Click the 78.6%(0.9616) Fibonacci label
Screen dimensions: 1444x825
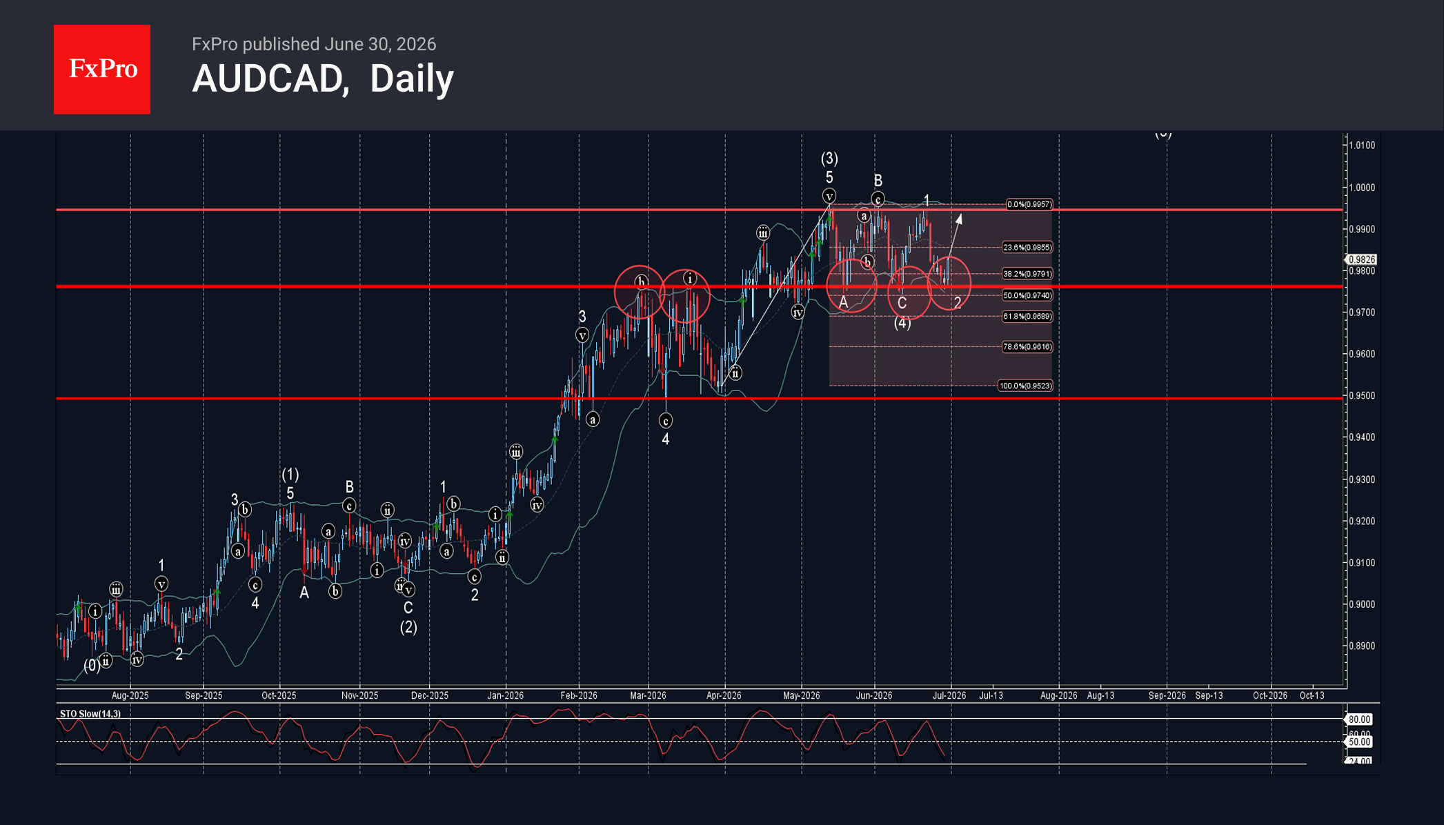(x=1027, y=347)
